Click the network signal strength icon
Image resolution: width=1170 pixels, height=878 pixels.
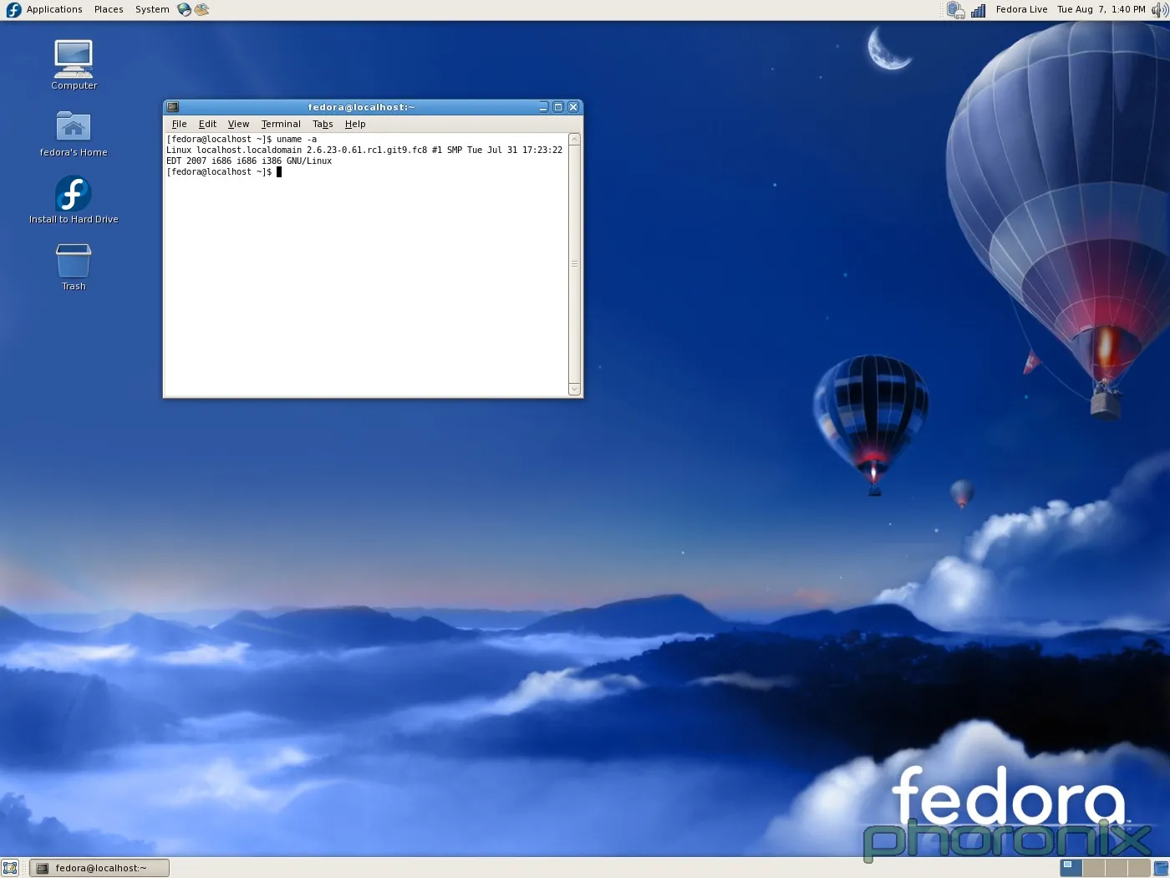point(979,10)
